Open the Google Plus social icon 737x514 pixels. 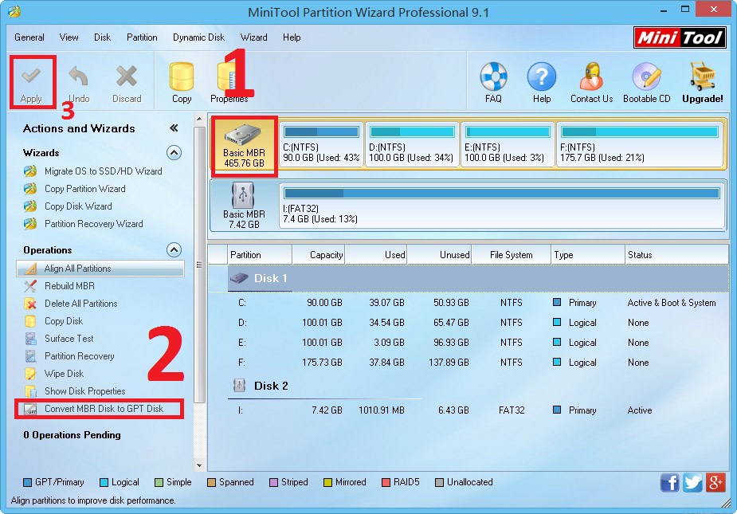point(715,482)
